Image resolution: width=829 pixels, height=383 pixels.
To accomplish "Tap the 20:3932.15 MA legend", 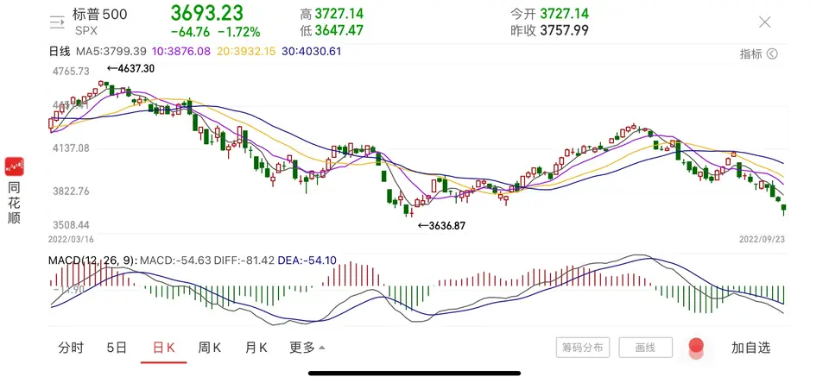I will coord(246,52).
